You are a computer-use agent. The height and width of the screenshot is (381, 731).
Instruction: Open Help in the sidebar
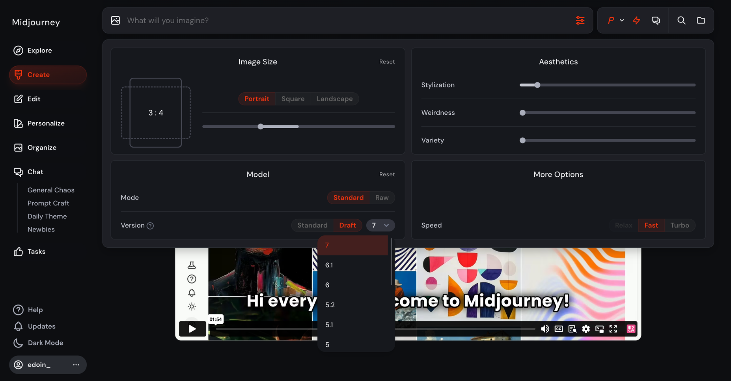[28, 310]
